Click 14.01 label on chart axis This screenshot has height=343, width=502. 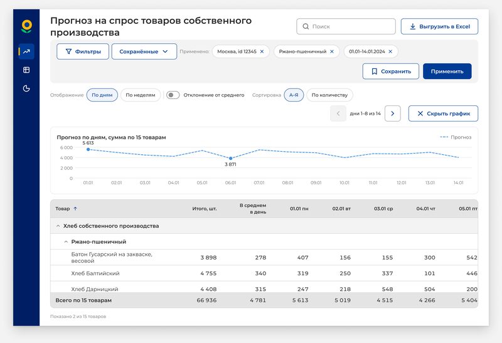click(x=459, y=182)
